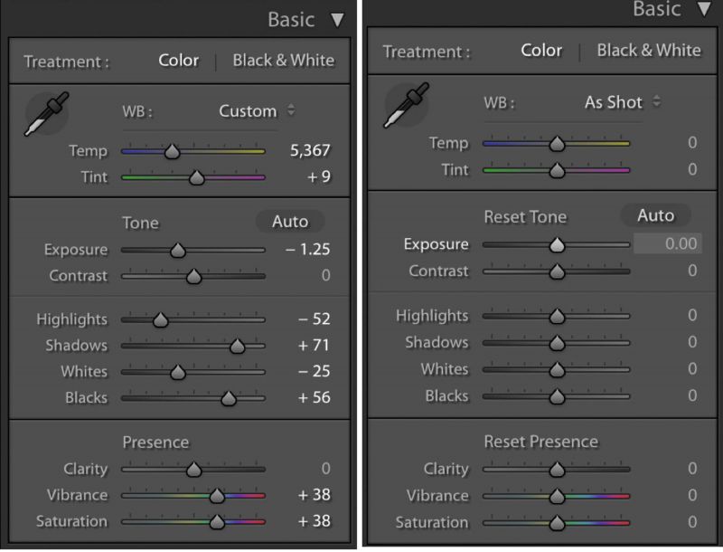The width and height of the screenshot is (723, 552).
Task: Click the Auto tone button in right panel
Action: (x=656, y=215)
